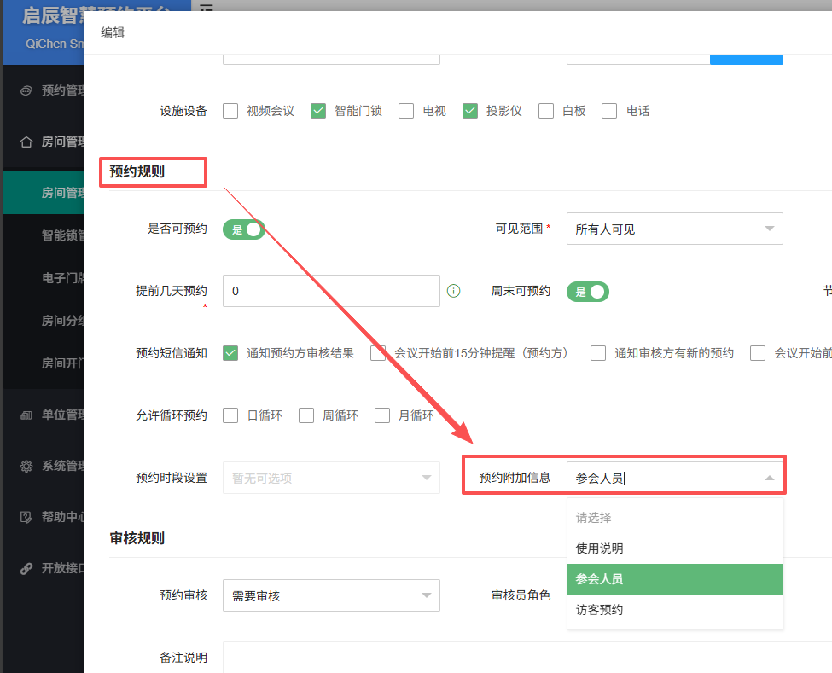832x673 pixels.
Task: Enable the 周循环 checkbox
Action: point(305,415)
